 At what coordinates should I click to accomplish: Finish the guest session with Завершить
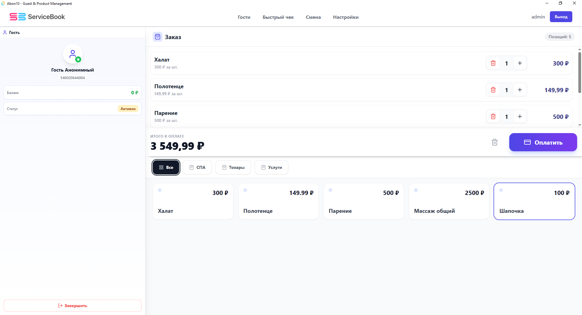click(72, 306)
